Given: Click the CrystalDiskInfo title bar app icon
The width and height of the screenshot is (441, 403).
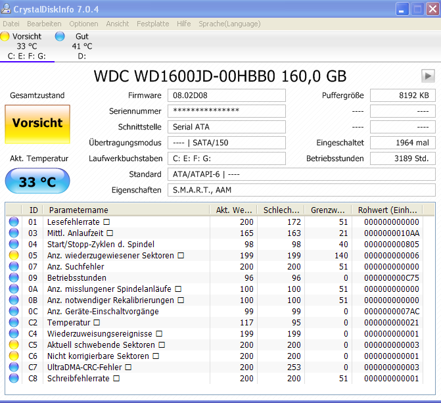Looking at the screenshot, I should 6,9.
